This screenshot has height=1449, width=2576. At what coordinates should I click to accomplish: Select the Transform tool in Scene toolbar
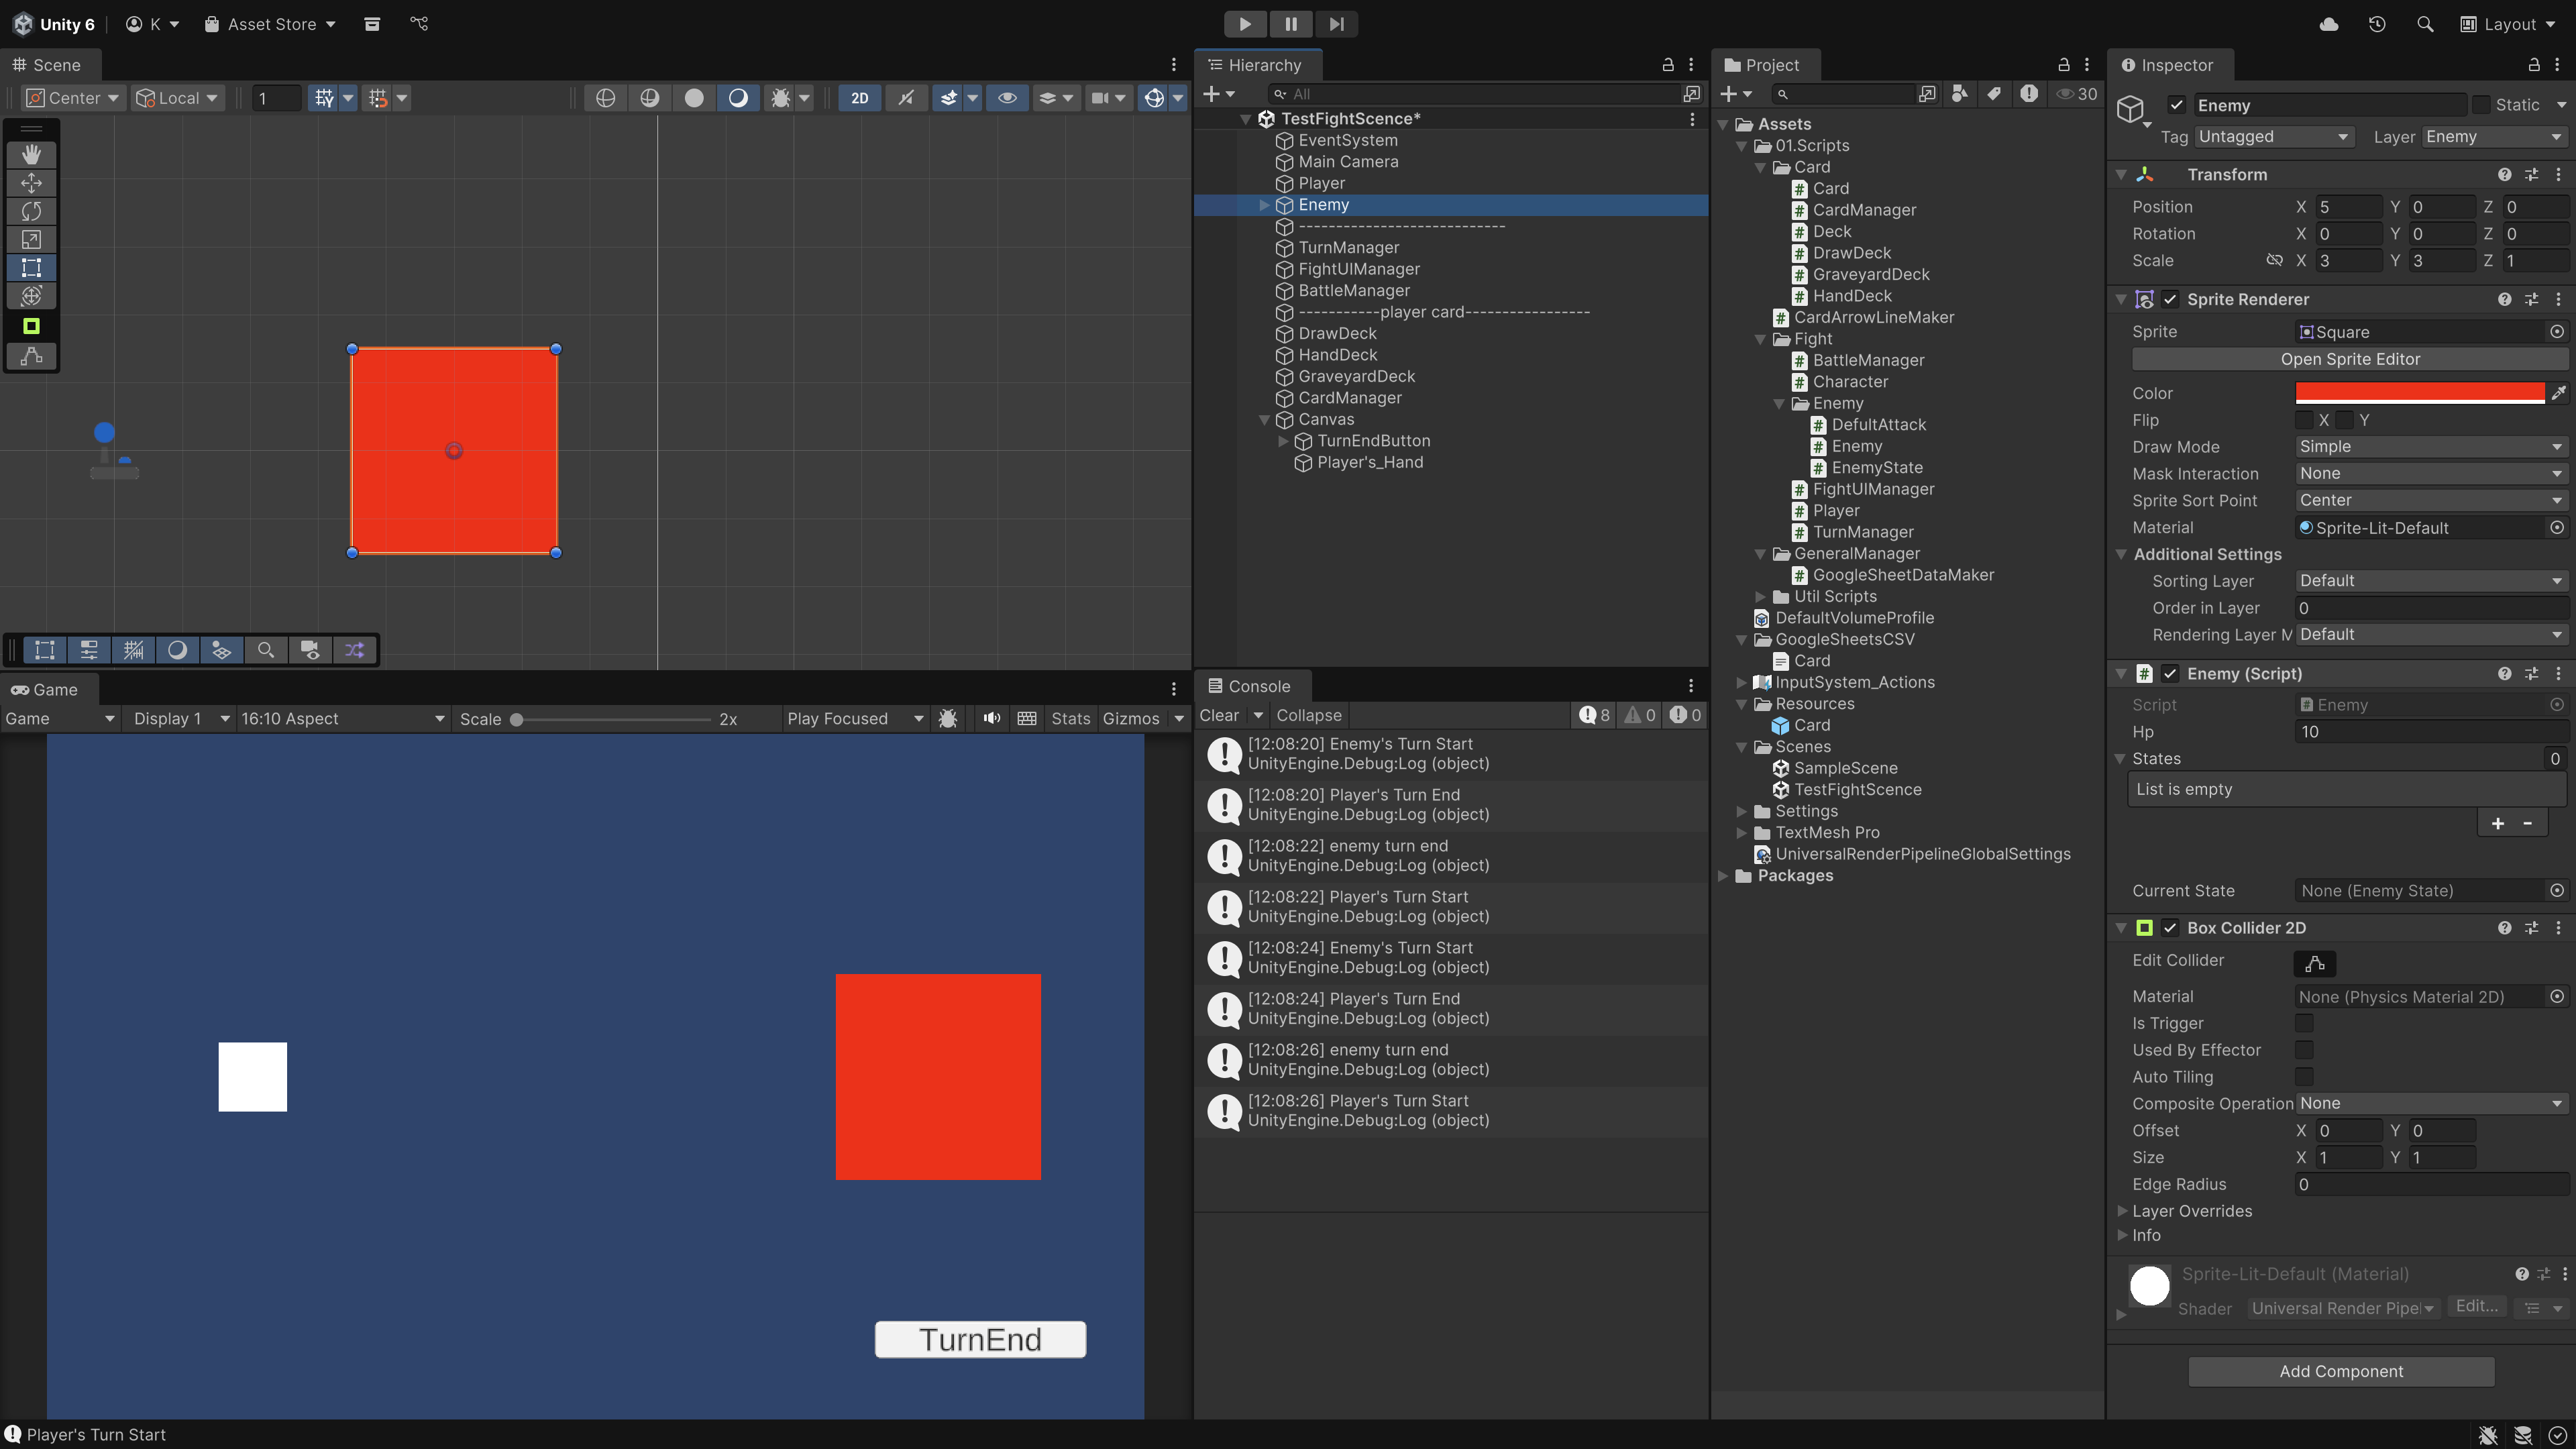point(31,295)
